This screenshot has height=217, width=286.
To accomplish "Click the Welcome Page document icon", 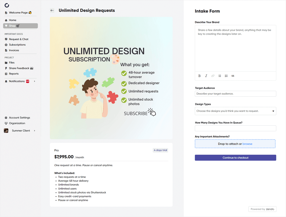I will point(6,13).
